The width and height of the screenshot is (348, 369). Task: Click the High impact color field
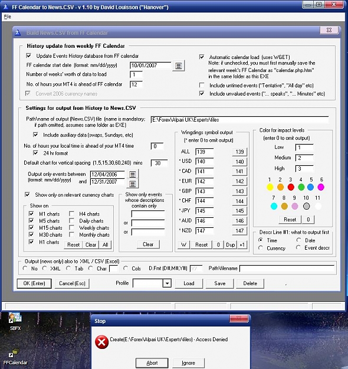304,168
